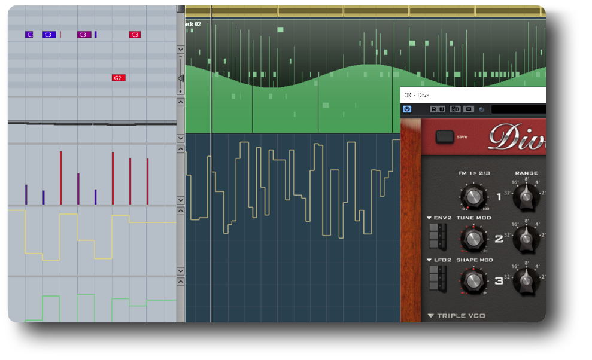This screenshot has height=360, width=592.
Task: Click oscillator 1 RANGE selector knob
Action: click(526, 194)
